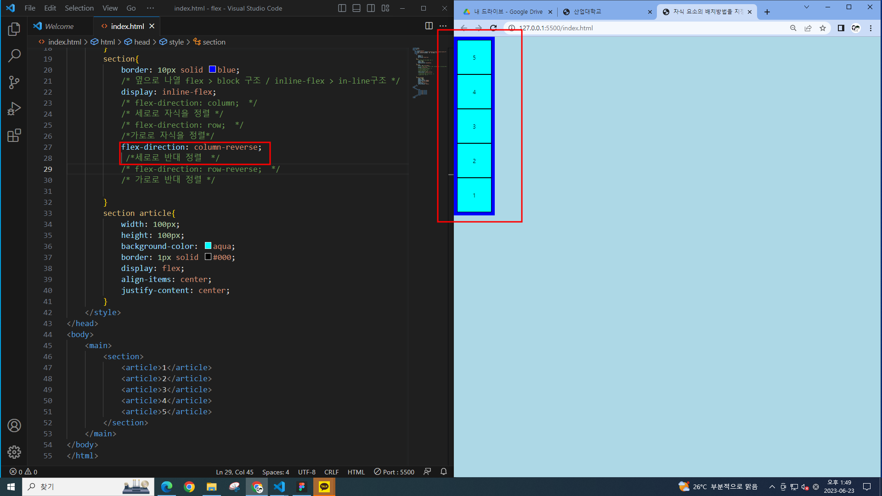Open the Search view in the activity bar
The width and height of the screenshot is (882, 496).
pyautogui.click(x=14, y=56)
